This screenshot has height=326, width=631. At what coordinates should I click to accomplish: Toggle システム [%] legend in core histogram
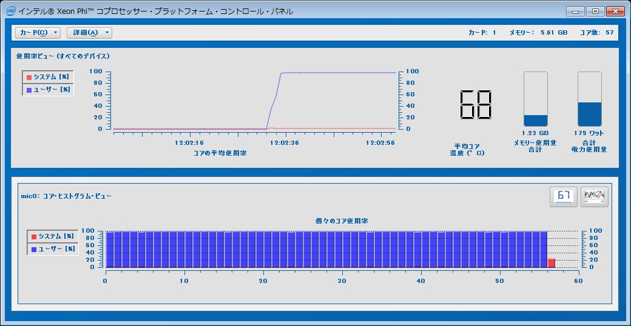pyautogui.click(x=53, y=236)
